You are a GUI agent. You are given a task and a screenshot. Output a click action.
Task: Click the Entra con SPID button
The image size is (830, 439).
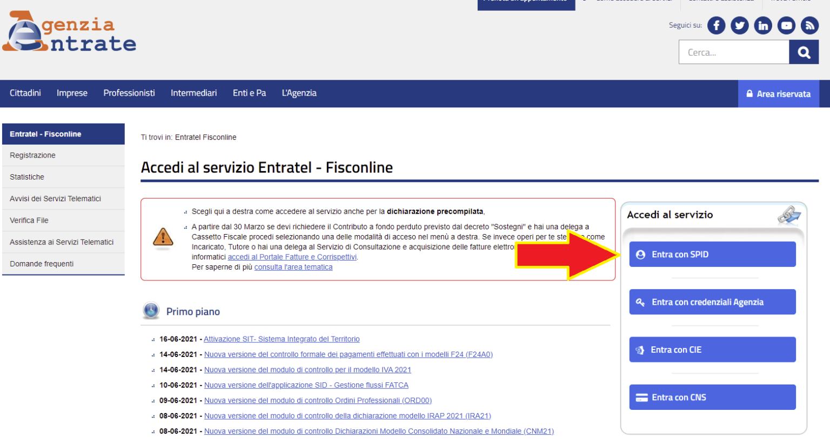[x=712, y=255]
